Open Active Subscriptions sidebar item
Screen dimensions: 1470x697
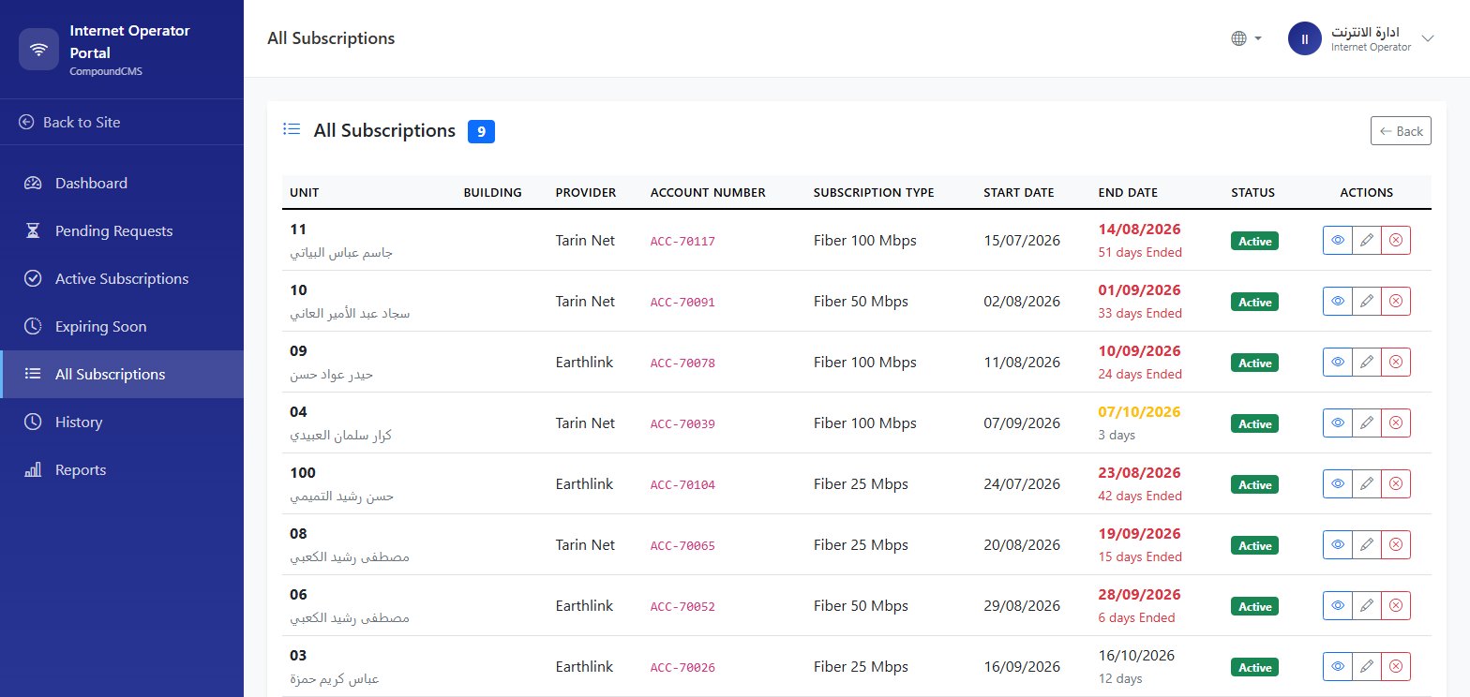[122, 279]
